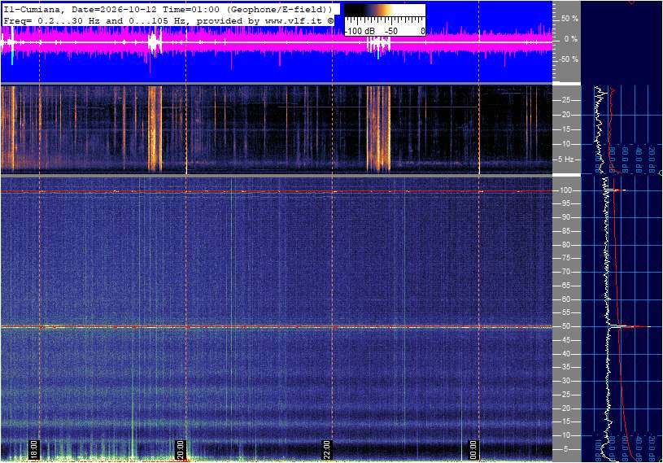Click the '80' label on E-field frequency axis
Viewport: 663px width, 463px height.
coord(565,245)
